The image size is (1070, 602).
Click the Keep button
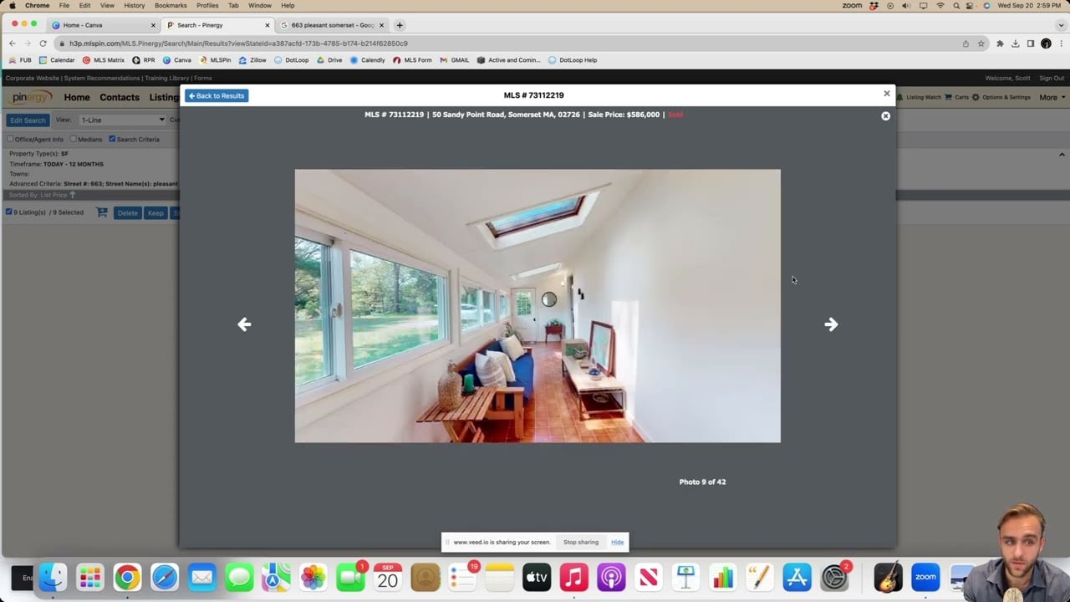(x=155, y=213)
